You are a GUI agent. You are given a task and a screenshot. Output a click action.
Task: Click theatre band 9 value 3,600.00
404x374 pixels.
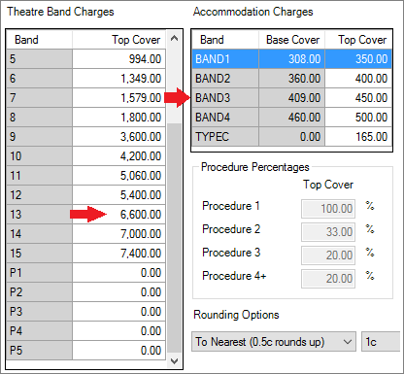coord(119,137)
